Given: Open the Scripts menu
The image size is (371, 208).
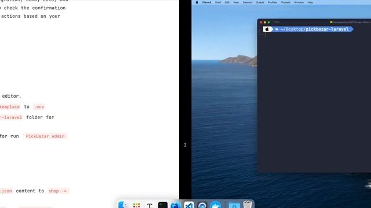Looking at the screenshot, I should (260, 2).
